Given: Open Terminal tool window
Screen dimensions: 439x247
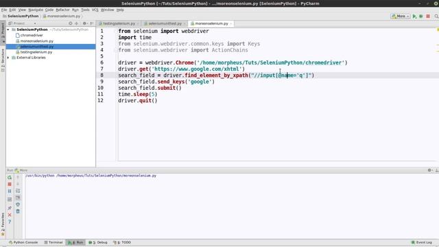Looking at the screenshot, I should (x=54, y=242).
